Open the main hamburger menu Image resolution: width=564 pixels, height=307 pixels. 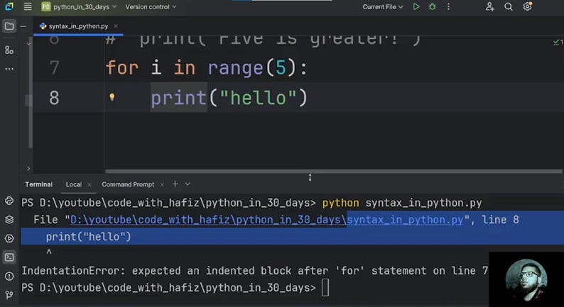point(27,7)
